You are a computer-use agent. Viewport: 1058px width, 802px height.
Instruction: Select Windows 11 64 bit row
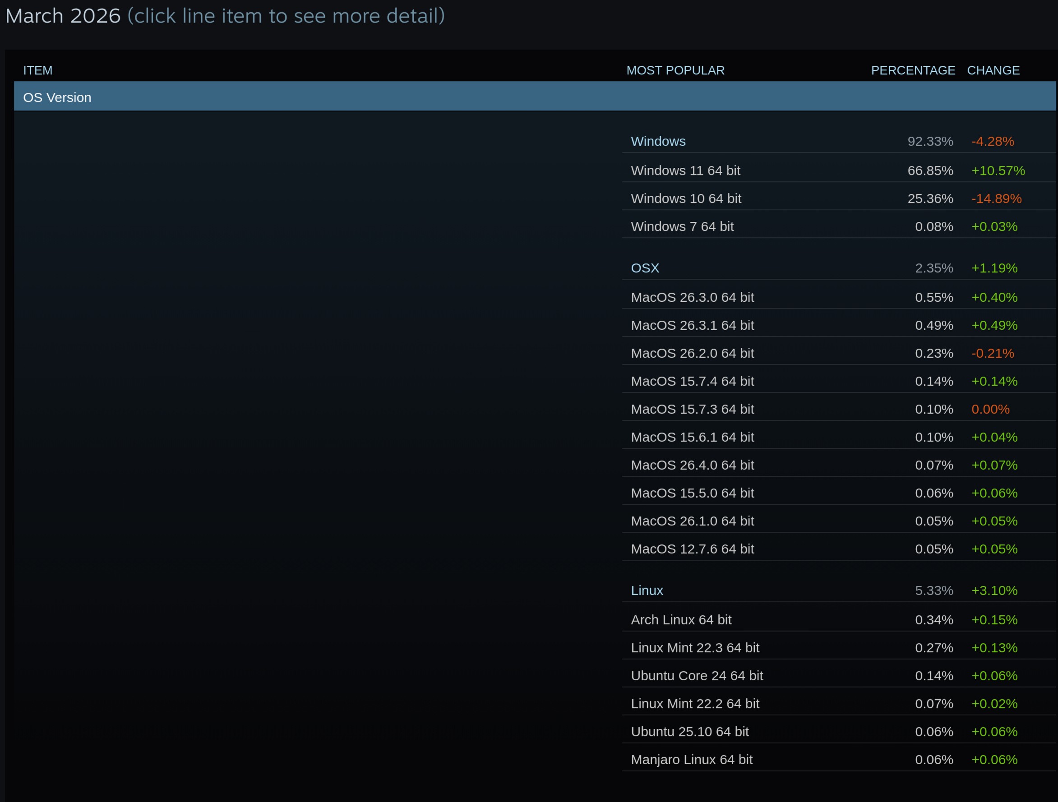685,171
